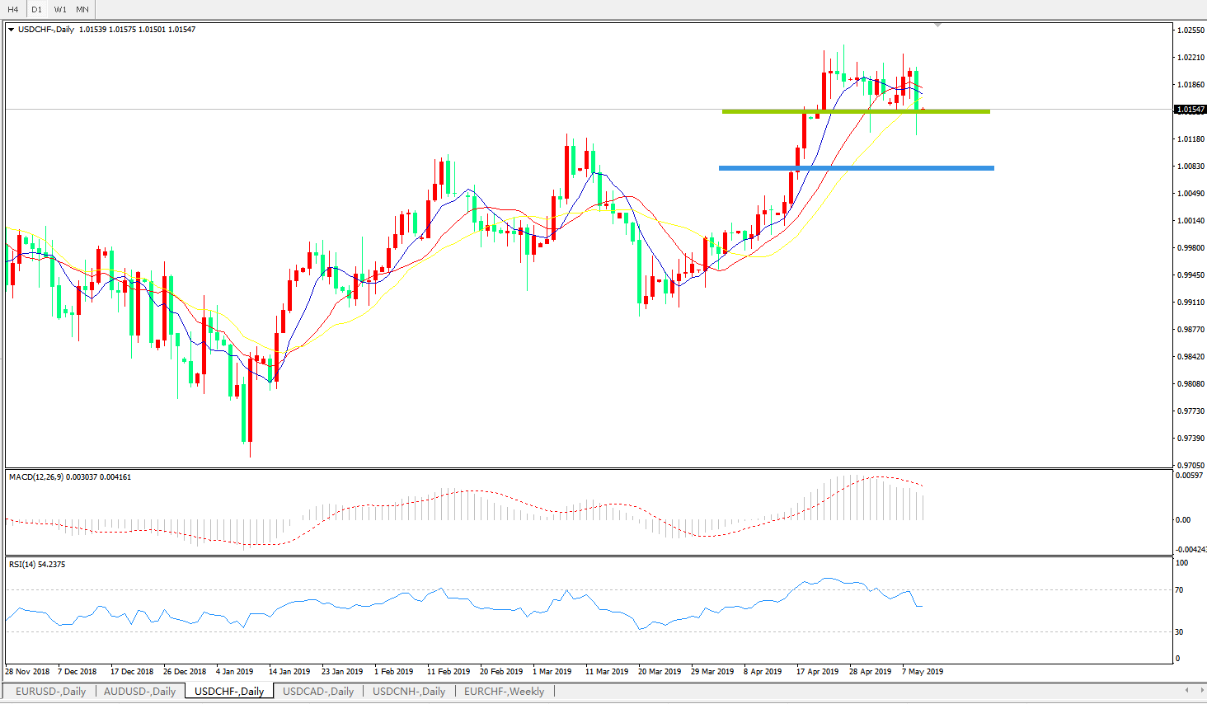Open the EURUSD-,Daily chart tab
1207x704 pixels.
[50, 692]
